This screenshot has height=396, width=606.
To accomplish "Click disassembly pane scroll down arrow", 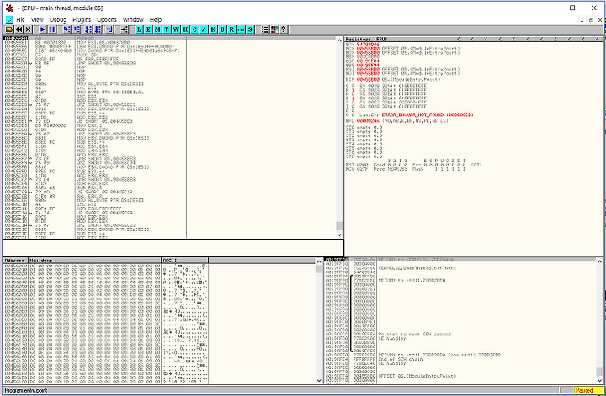I will (339, 235).
